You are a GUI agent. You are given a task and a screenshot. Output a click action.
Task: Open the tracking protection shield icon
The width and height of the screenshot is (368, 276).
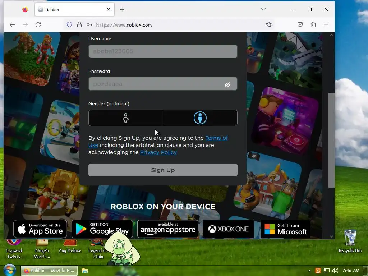[69, 25]
